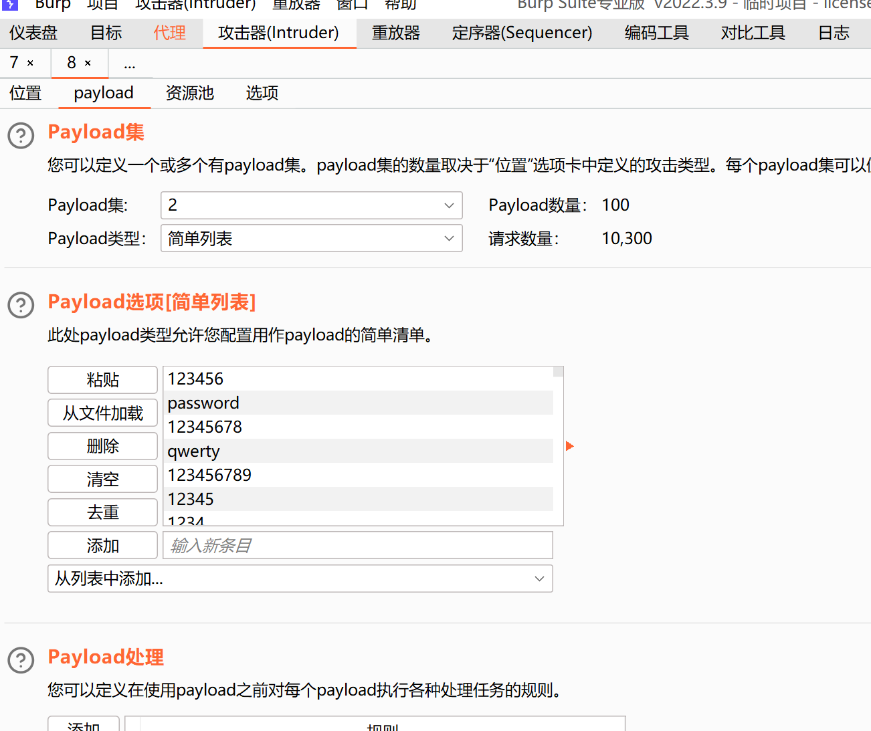Select list entry 123456789
This screenshot has height=731, width=871.
coord(359,475)
